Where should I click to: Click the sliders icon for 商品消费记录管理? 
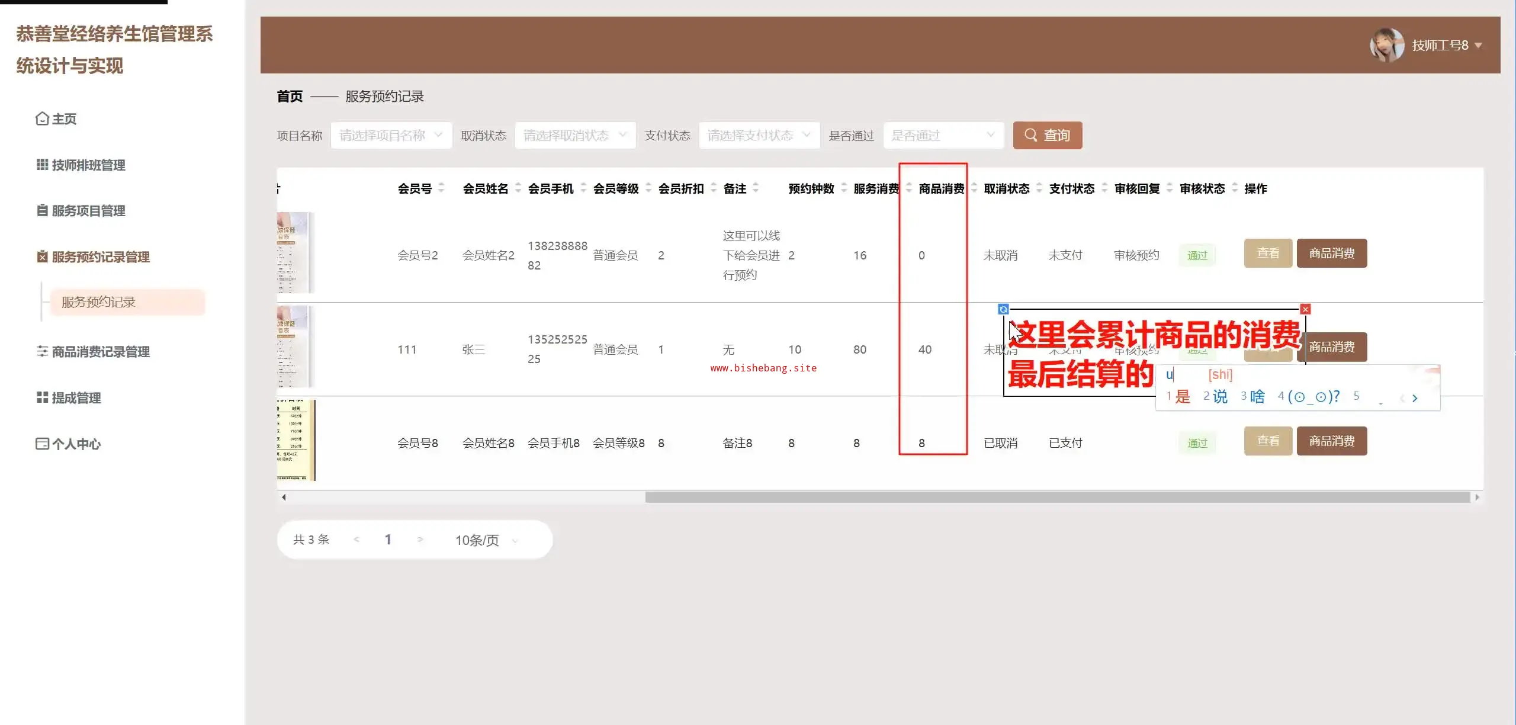point(42,351)
